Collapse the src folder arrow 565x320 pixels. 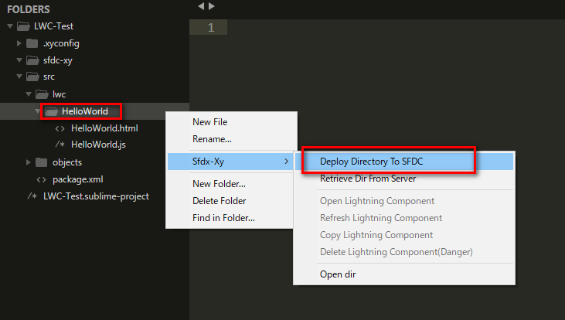tap(19, 77)
